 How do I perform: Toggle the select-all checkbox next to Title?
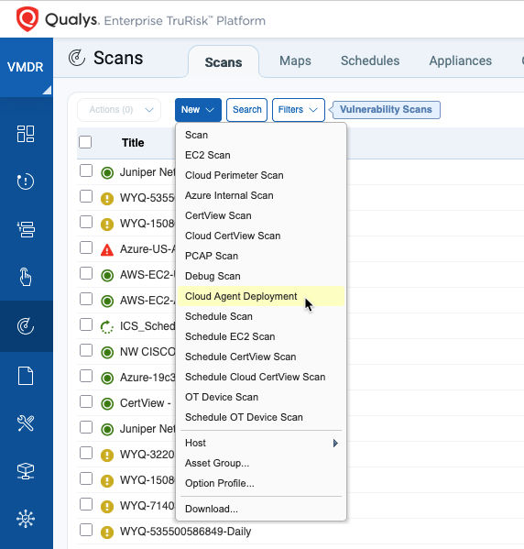click(85, 142)
